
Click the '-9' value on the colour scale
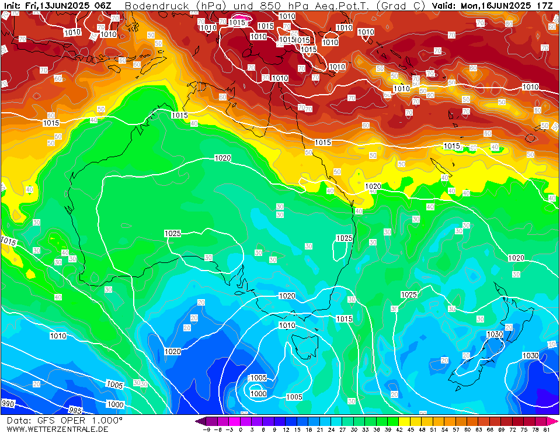point(206,429)
